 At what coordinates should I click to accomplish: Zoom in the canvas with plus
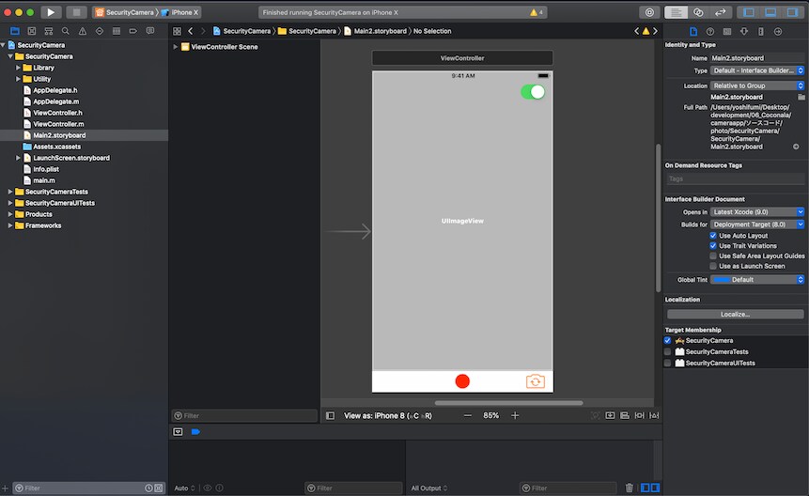pos(515,415)
